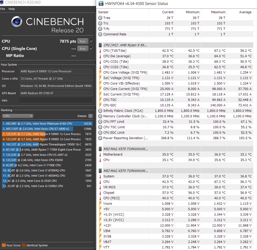Click the first MSI MAG X570 TOMAHAWK group chip icon
Image resolution: width=257 pixels, height=250 pixels.
click(100, 149)
